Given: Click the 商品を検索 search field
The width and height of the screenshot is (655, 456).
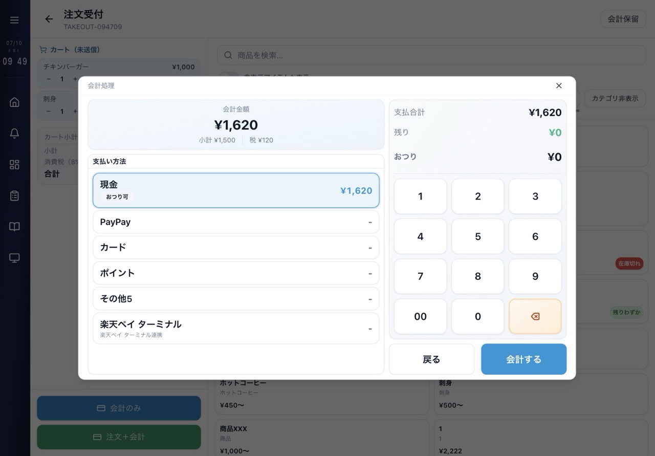Looking at the screenshot, I should point(431,55).
